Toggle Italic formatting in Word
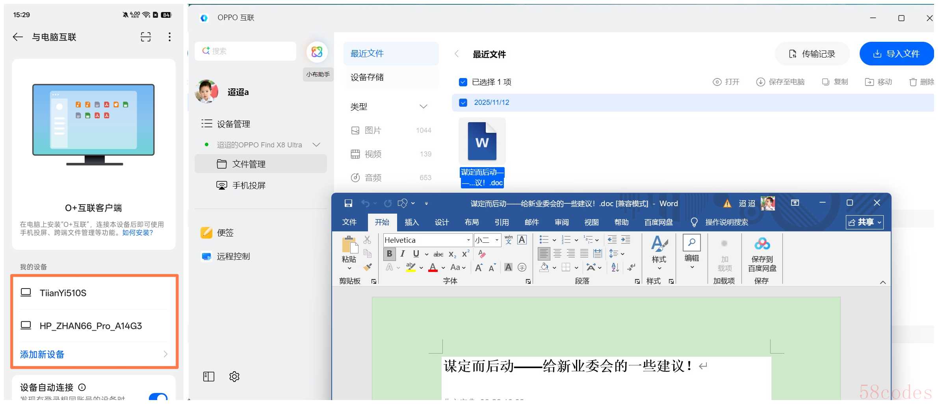938x404 pixels. (x=402, y=254)
